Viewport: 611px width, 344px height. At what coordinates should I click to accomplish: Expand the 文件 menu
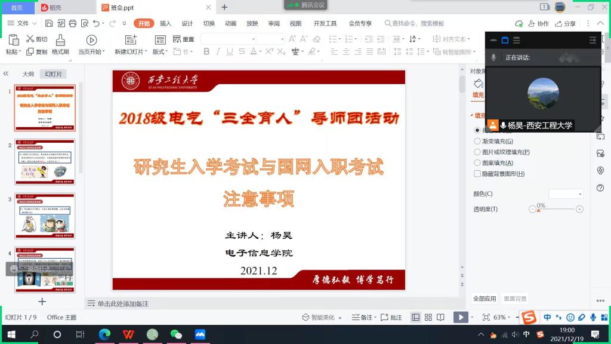tap(22, 23)
